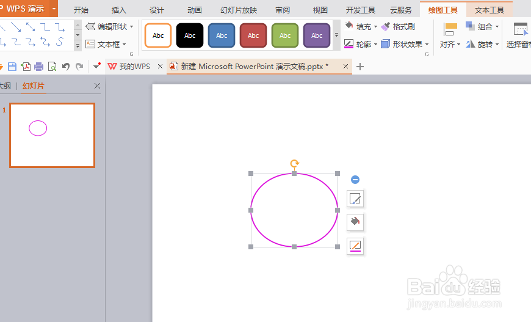Open the 插入 ribbon tab
Viewport: 531px width, 322px height.
tap(118, 10)
